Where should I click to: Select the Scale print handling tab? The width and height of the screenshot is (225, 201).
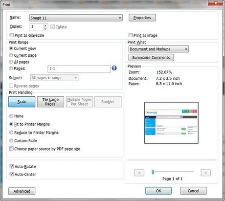22,102
